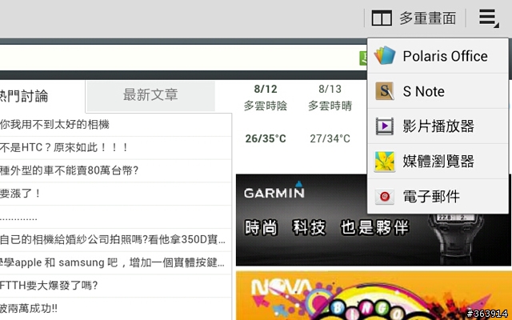512x320 pixels.
Task: Click the 8/13 weather date
Action: point(330,89)
